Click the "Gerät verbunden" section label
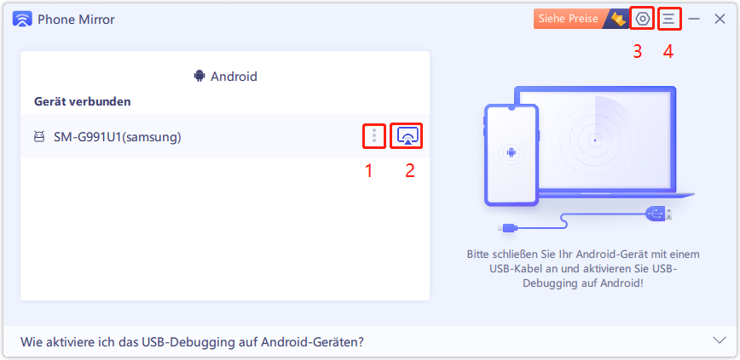This screenshot has height=360, width=740. (82, 101)
